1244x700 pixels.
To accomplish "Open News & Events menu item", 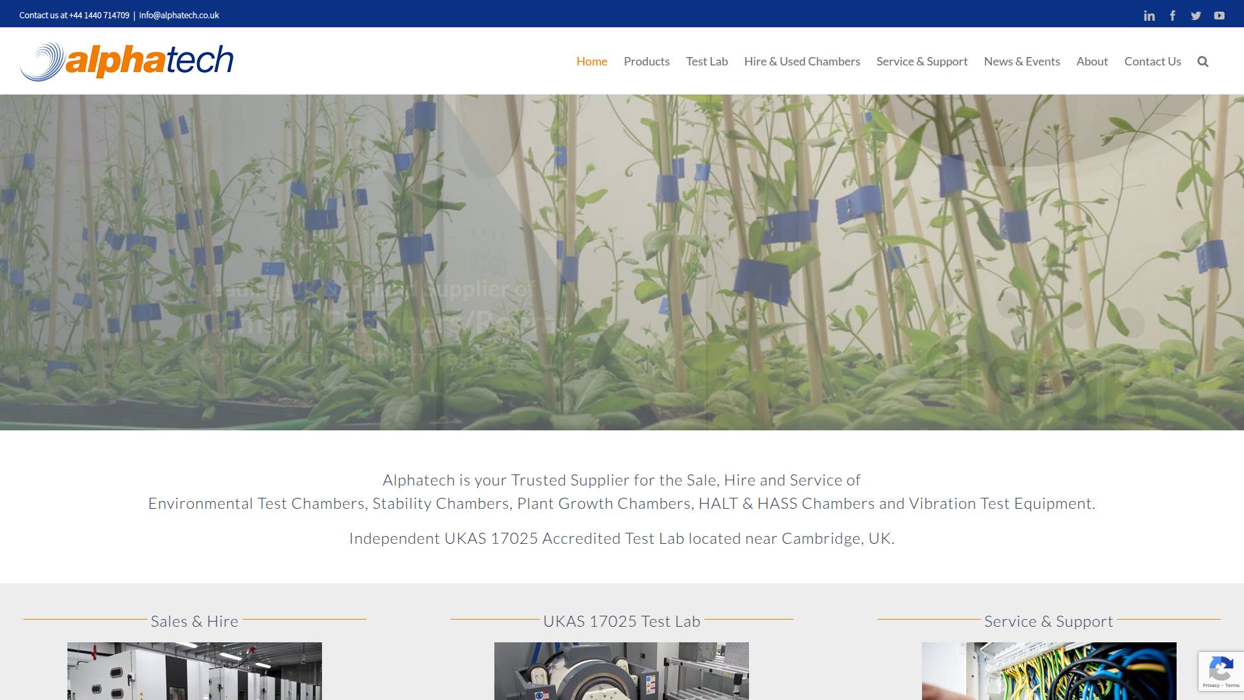I will (x=1021, y=62).
